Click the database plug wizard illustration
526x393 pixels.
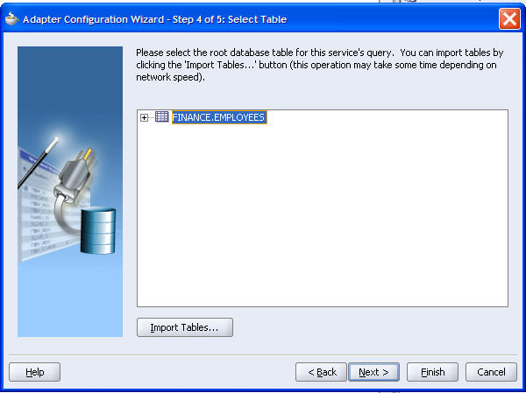click(x=70, y=192)
